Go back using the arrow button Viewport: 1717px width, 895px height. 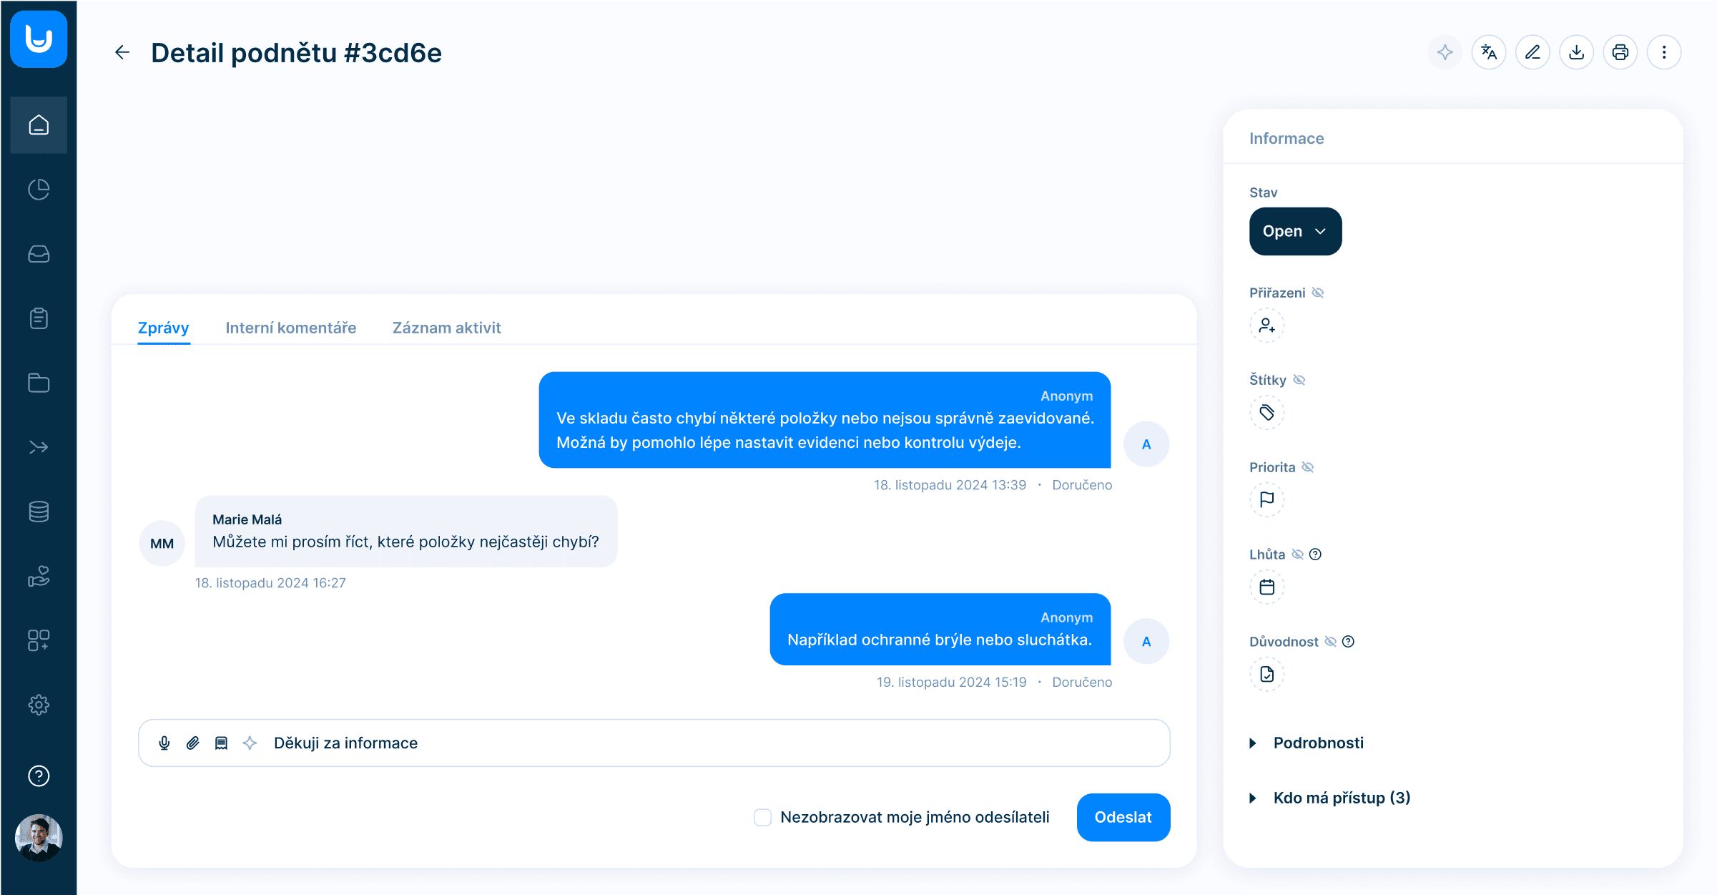122,52
